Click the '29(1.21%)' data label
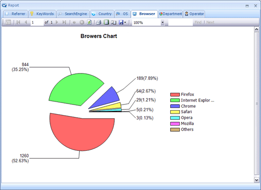 (x=146, y=100)
